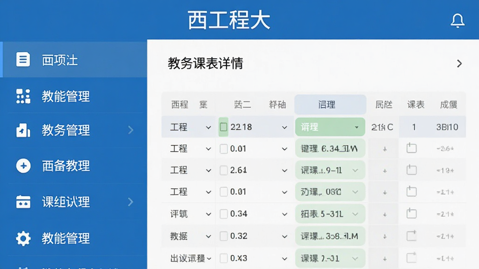Check the box beside 0.X3
The image size is (479, 269).
coord(224,258)
